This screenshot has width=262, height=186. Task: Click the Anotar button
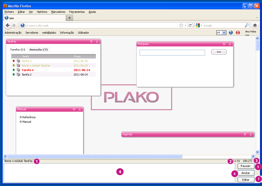246,173
